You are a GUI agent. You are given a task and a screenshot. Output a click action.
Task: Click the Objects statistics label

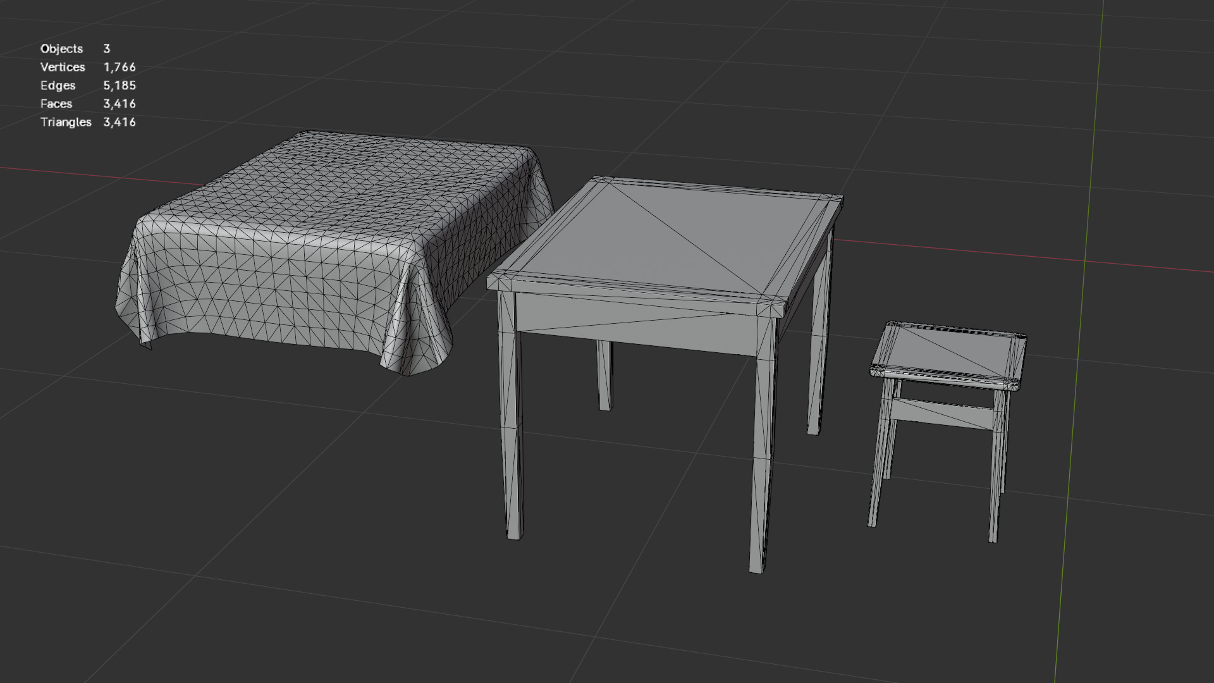coord(61,49)
